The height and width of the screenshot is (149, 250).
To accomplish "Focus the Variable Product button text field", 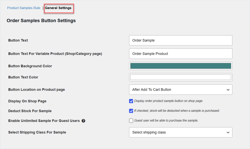I will pos(181,54).
